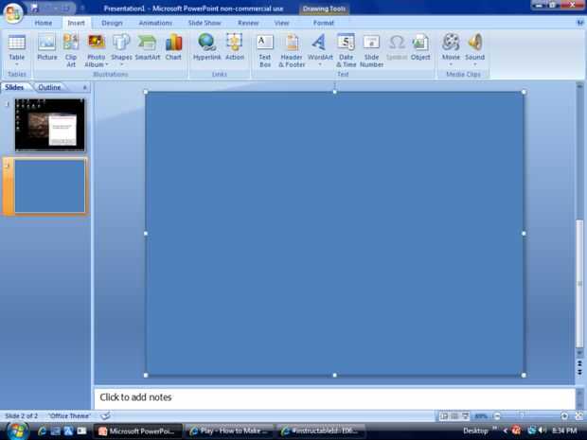Start Slide Show from status bar icon
Viewport: 587px width, 440px height.
(465, 415)
